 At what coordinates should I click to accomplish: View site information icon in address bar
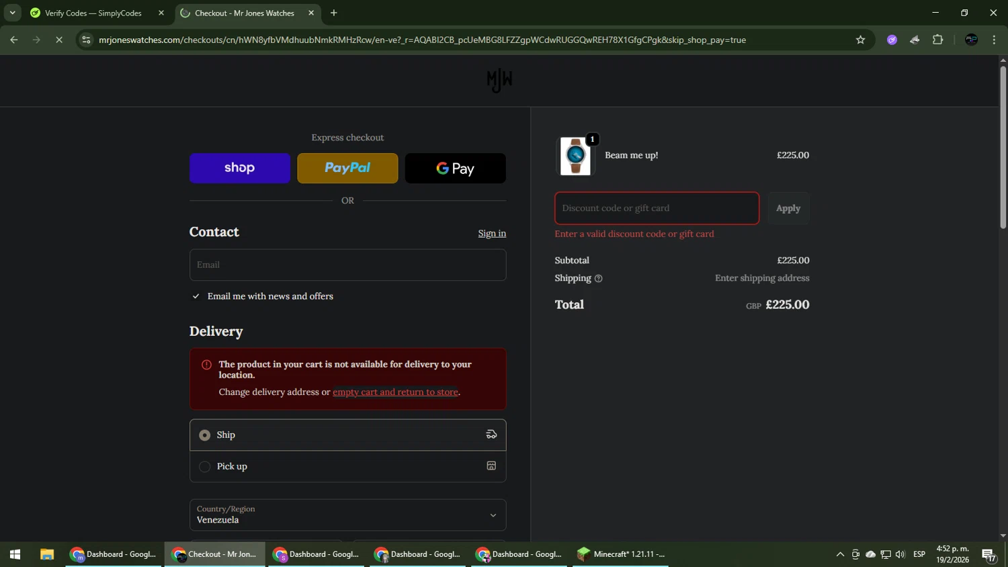coord(86,40)
